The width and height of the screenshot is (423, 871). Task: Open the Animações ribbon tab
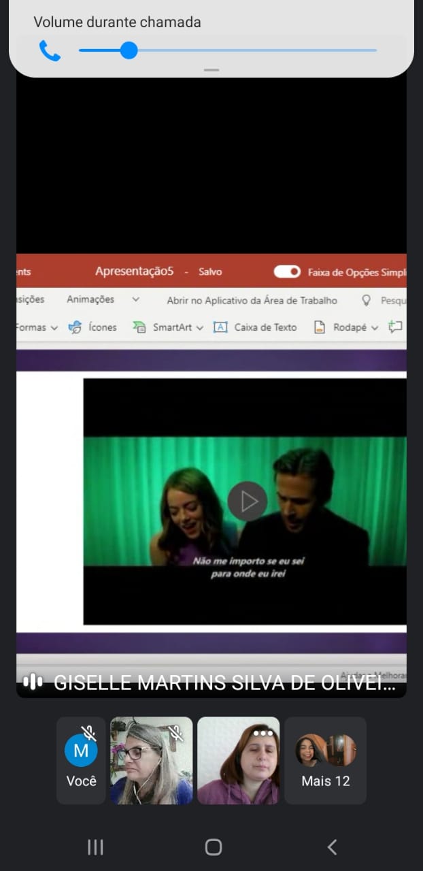tap(90, 299)
